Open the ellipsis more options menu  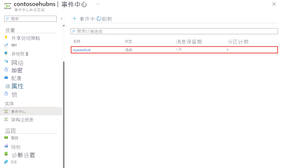[x=98, y=4]
